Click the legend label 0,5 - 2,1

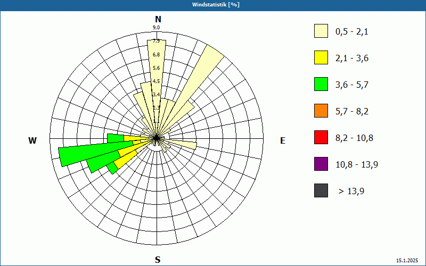click(x=352, y=32)
